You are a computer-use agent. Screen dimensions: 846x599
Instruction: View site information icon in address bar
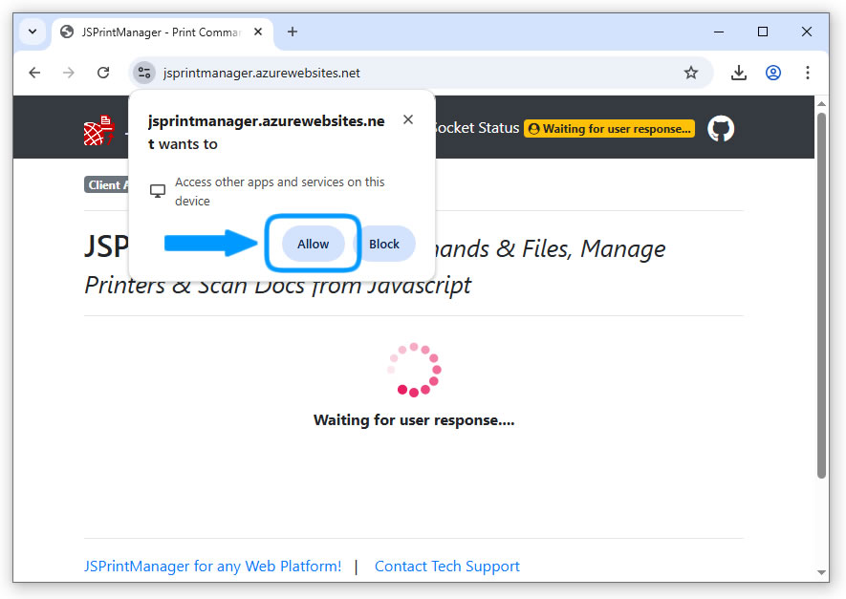(144, 73)
